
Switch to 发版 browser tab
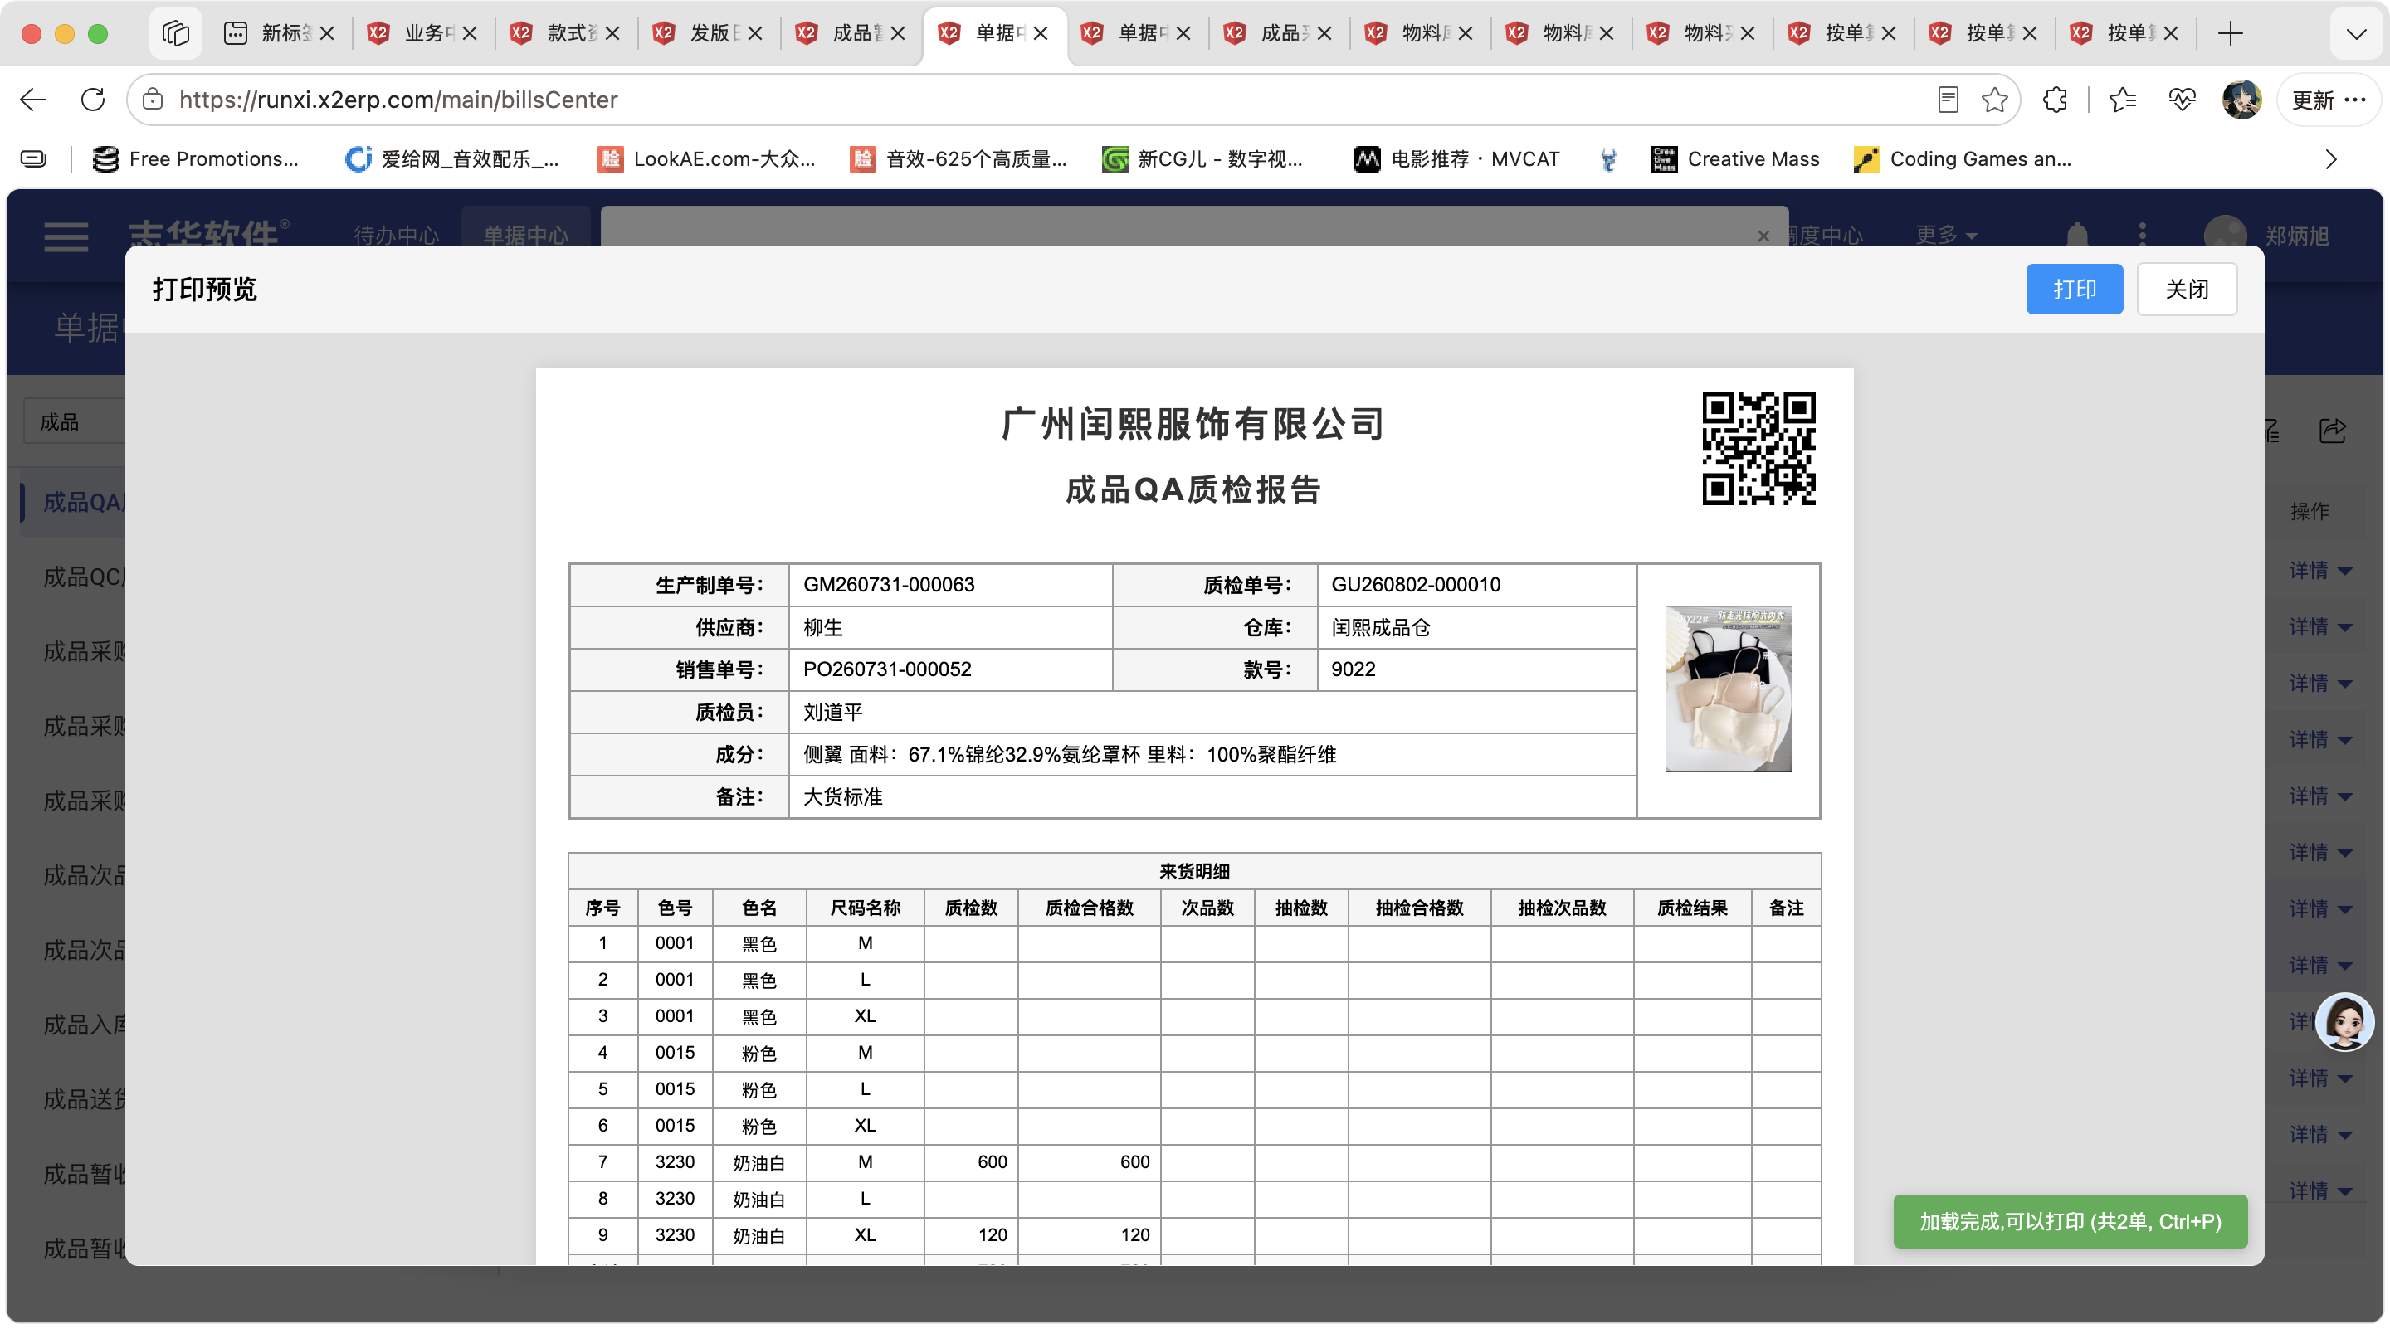pos(707,33)
